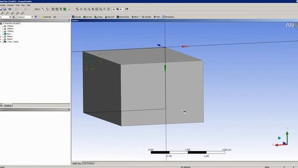Viewport: 298px width, 168px height.
Task: Toggle the edge selection filter
Action: pos(57,9)
